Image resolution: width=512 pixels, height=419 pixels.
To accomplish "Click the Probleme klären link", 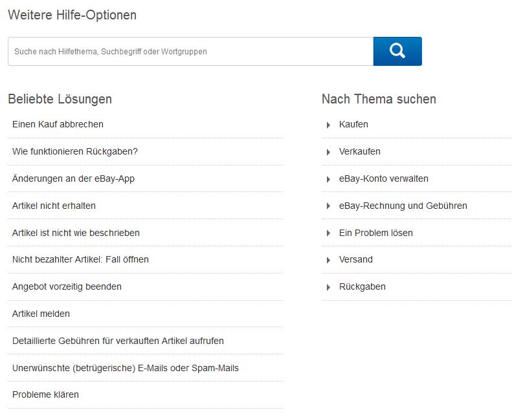I will [x=45, y=394].
